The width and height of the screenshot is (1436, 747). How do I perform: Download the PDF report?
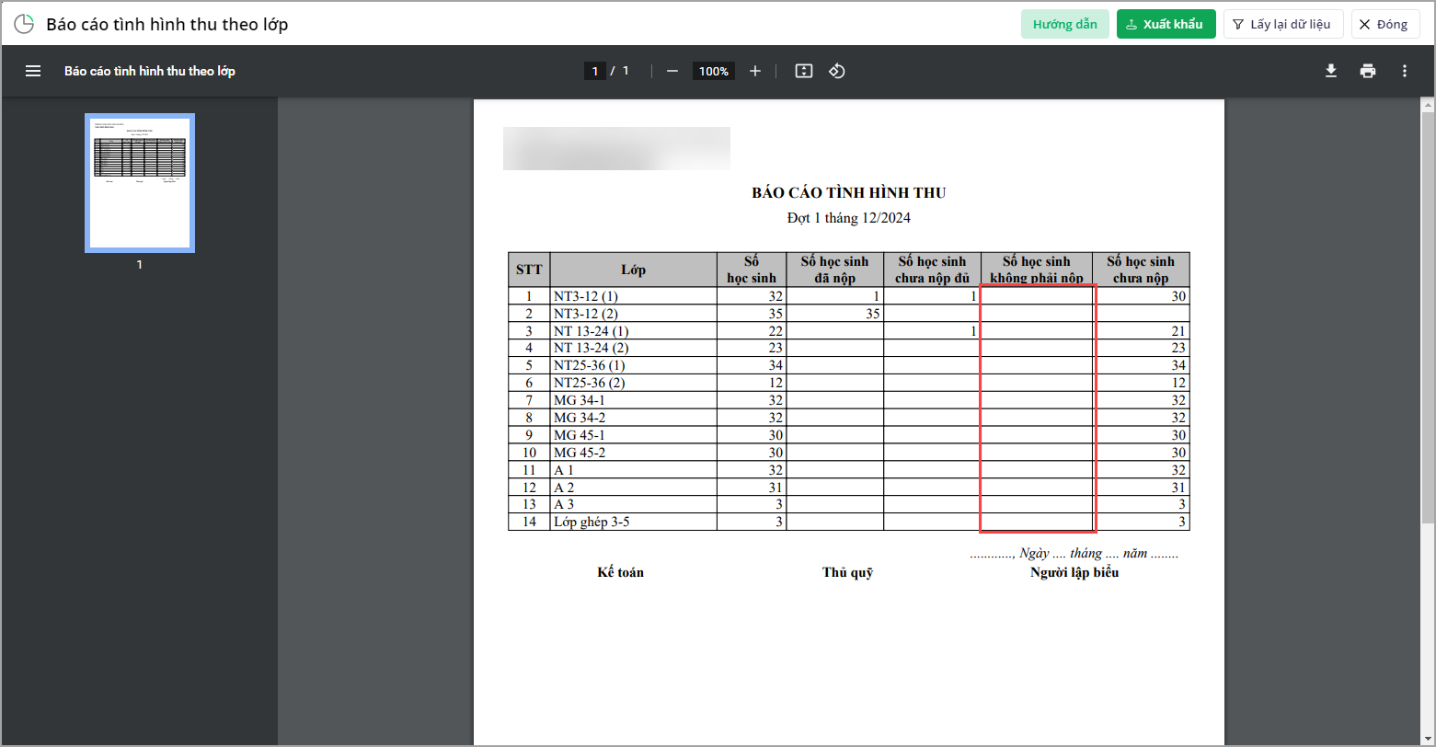[x=1331, y=71]
